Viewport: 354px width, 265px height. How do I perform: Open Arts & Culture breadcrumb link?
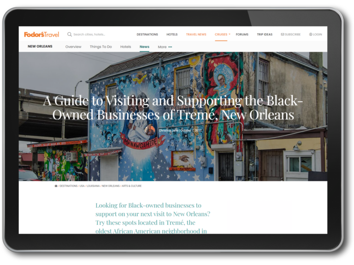132,186
